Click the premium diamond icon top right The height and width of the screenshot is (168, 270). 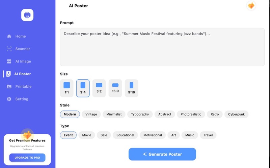pos(251,6)
